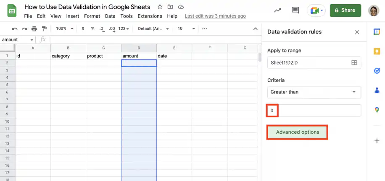Open Google Calendar side panel icon
This screenshot has height=181, width=385.
pos(377,32)
